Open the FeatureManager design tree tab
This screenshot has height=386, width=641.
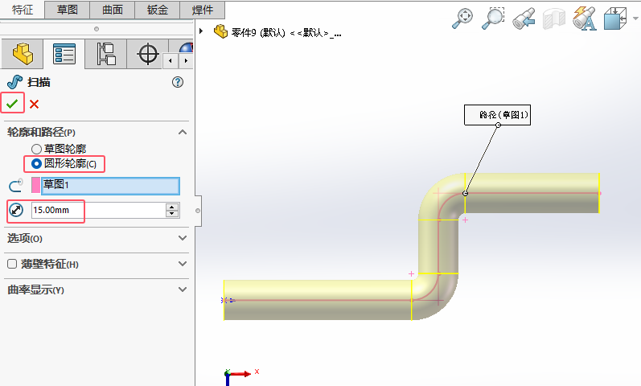(23, 54)
